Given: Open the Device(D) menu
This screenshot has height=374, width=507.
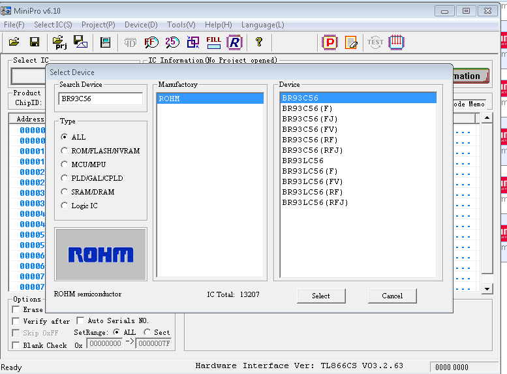Looking at the screenshot, I should pyautogui.click(x=141, y=25).
